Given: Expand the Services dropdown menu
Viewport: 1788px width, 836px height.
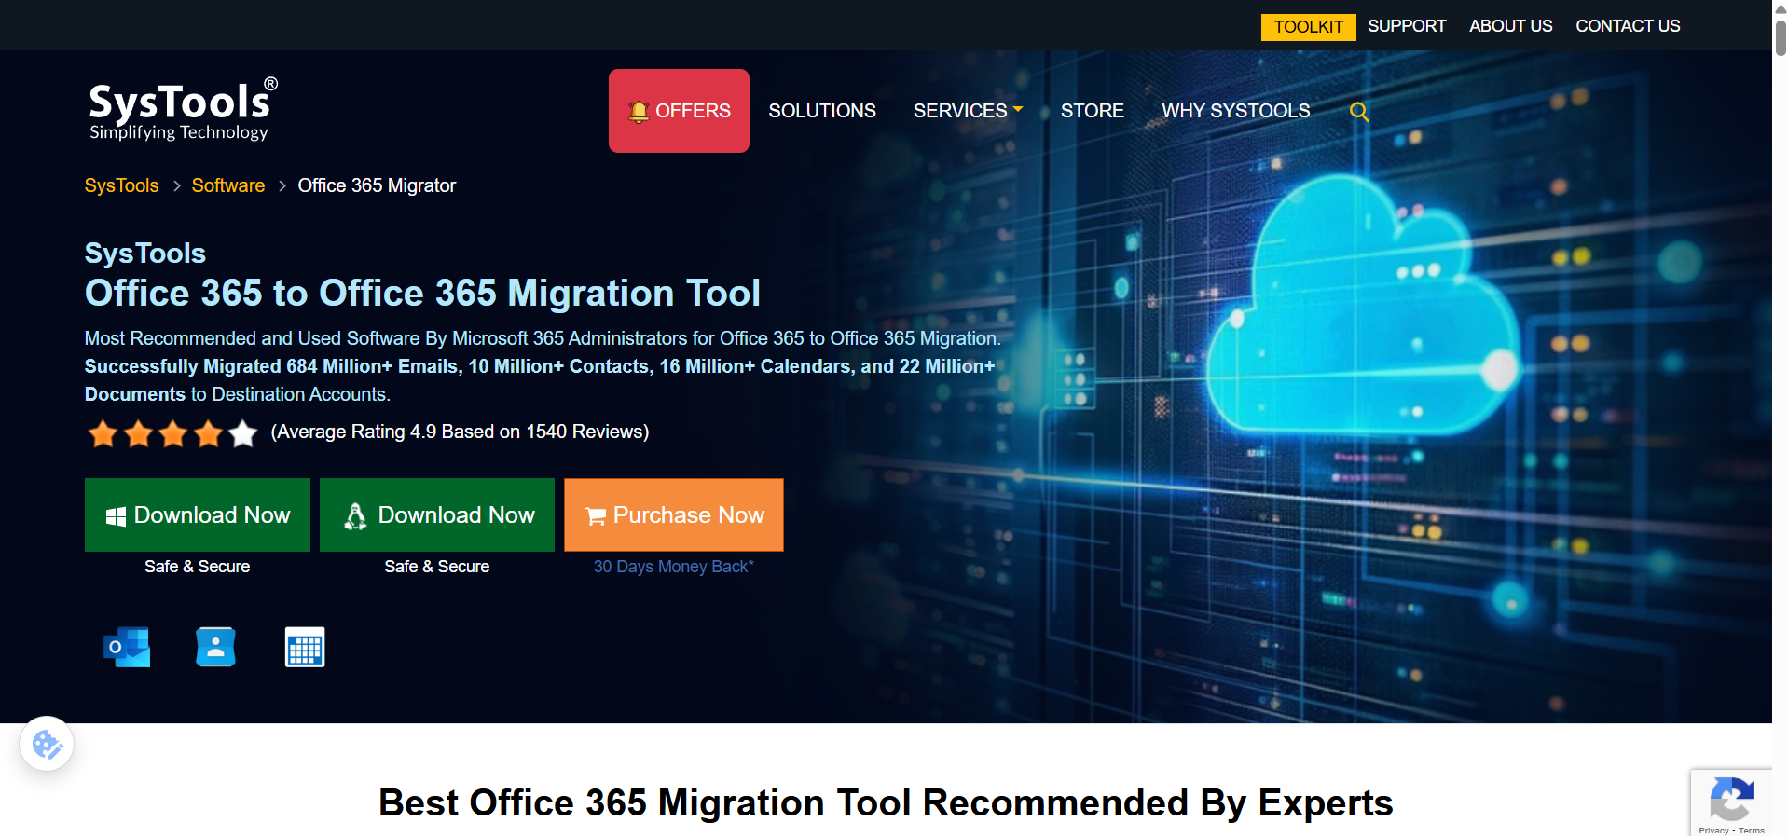Looking at the screenshot, I should pyautogui.click(x=968, y=111).
